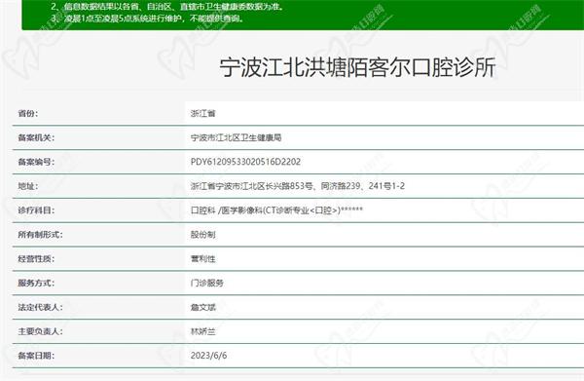This screenshot has width=584, height=381.
Task: Click 宁波市江北区卫生健康局 value
Action: click(x=237, y=137)
